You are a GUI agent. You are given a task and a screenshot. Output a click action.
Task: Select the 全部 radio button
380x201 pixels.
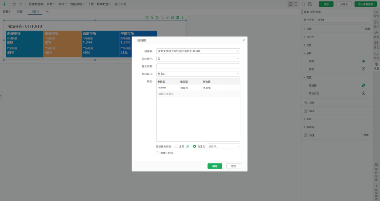pos(176,146)
